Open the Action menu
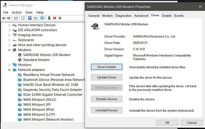Image resolution: width=205 pixels, height=129 pixels. pos(17,12)
